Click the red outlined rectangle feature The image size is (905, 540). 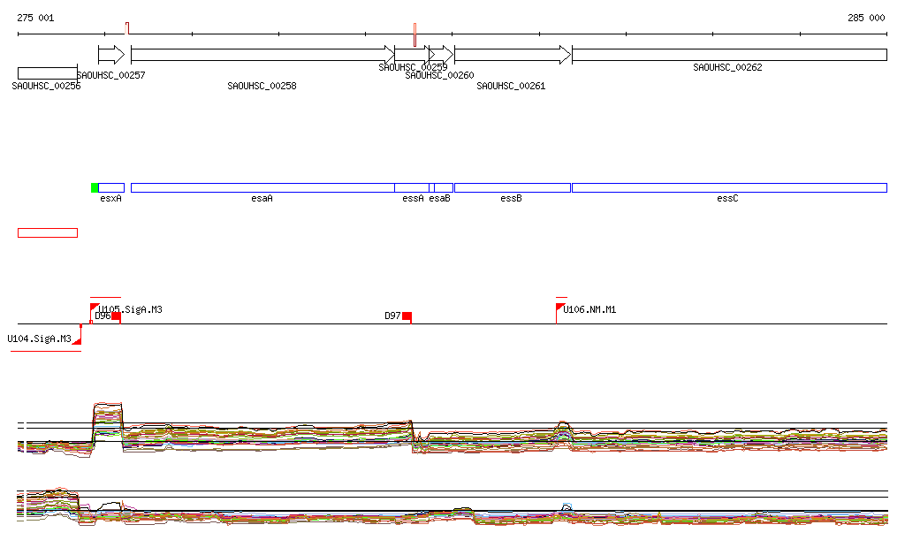point(48,232)
